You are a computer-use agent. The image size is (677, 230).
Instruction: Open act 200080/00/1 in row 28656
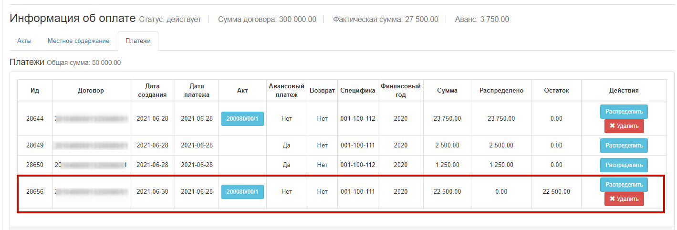242,192
